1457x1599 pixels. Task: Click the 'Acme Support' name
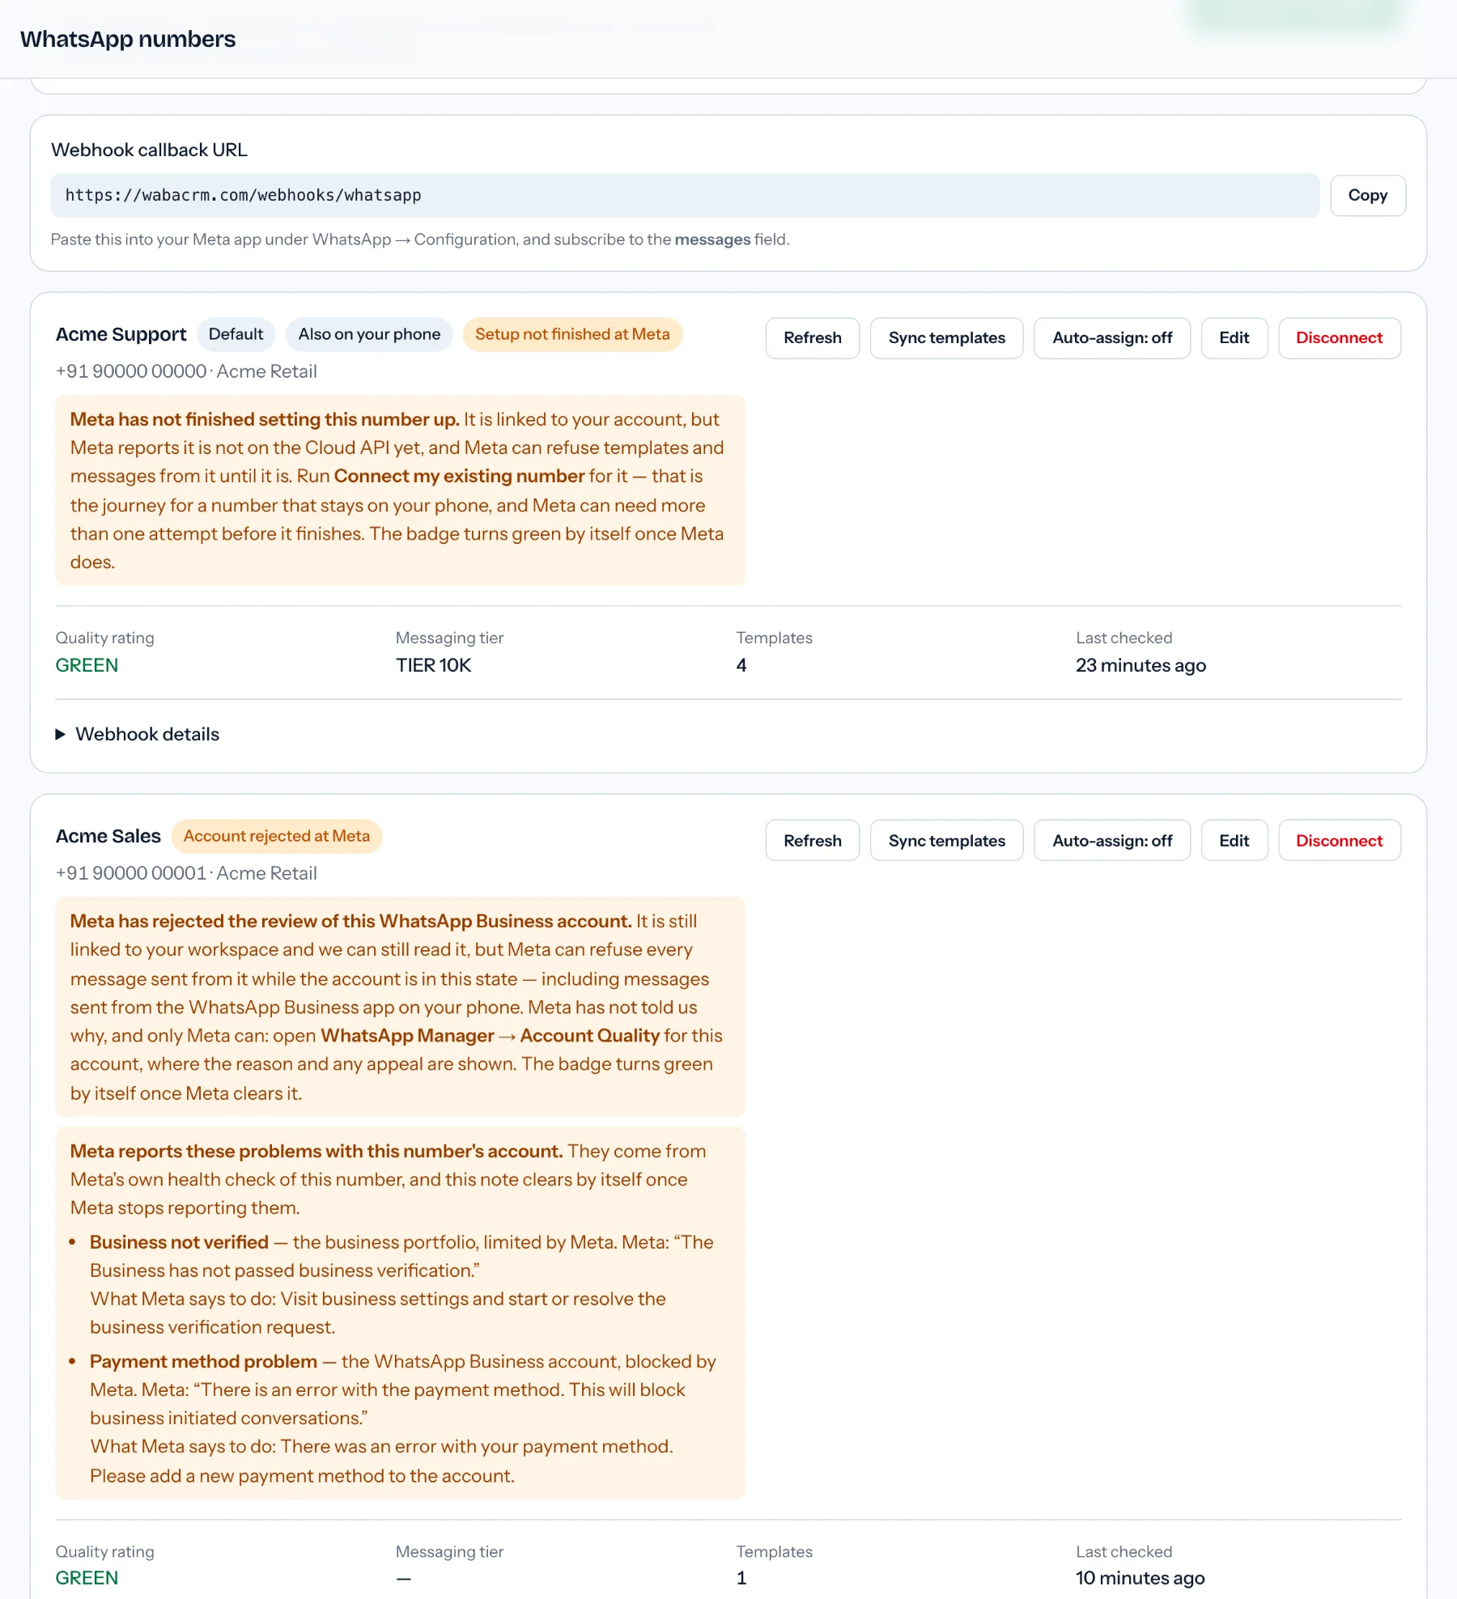tap(121, 334)
